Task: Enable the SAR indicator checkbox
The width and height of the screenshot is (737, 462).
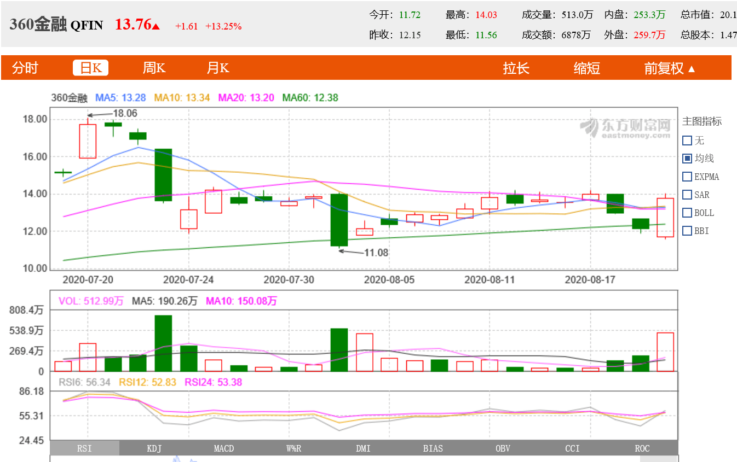Action: [687, 195]
